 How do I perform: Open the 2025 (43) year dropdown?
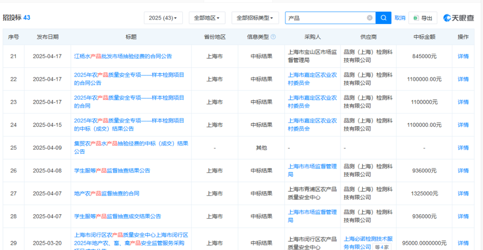[x=163, y=18]
